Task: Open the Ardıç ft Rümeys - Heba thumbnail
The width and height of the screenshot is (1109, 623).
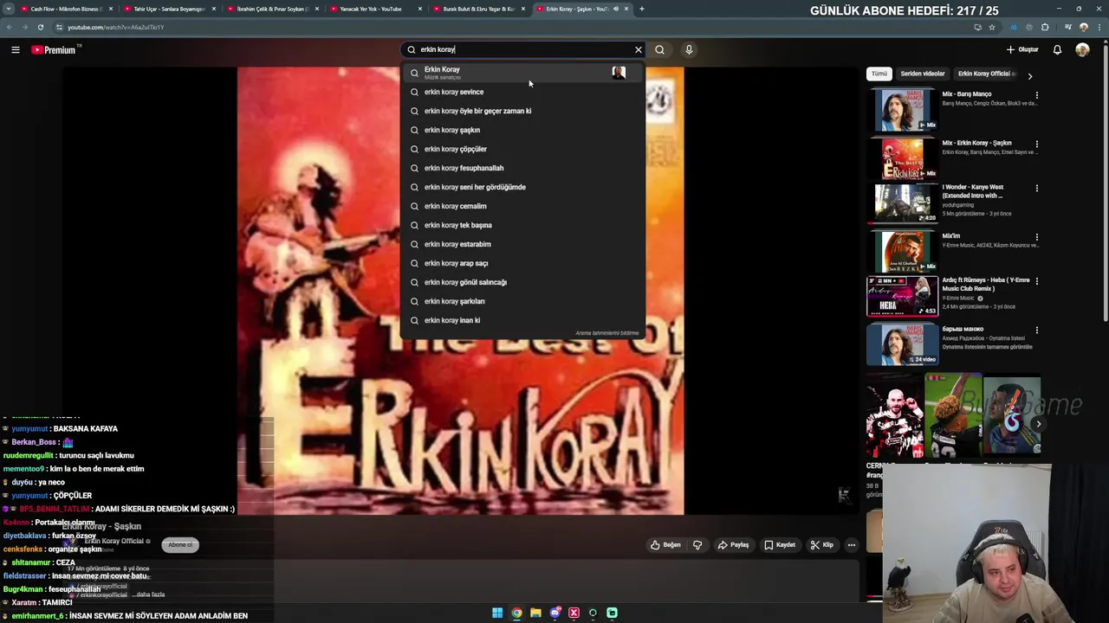Action: point(903,296)
